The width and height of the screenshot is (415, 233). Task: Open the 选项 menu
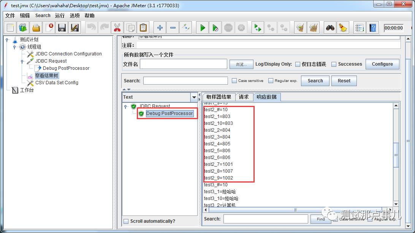[74, 16]
